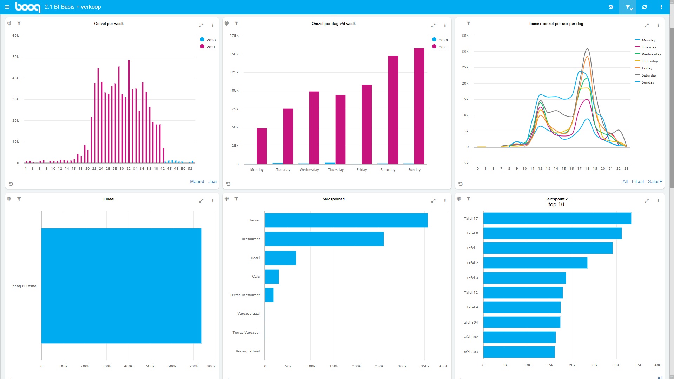Click the Filiaal link under hourly chart
The height and width of the screenshot is (379, 674).
point(637,181)
